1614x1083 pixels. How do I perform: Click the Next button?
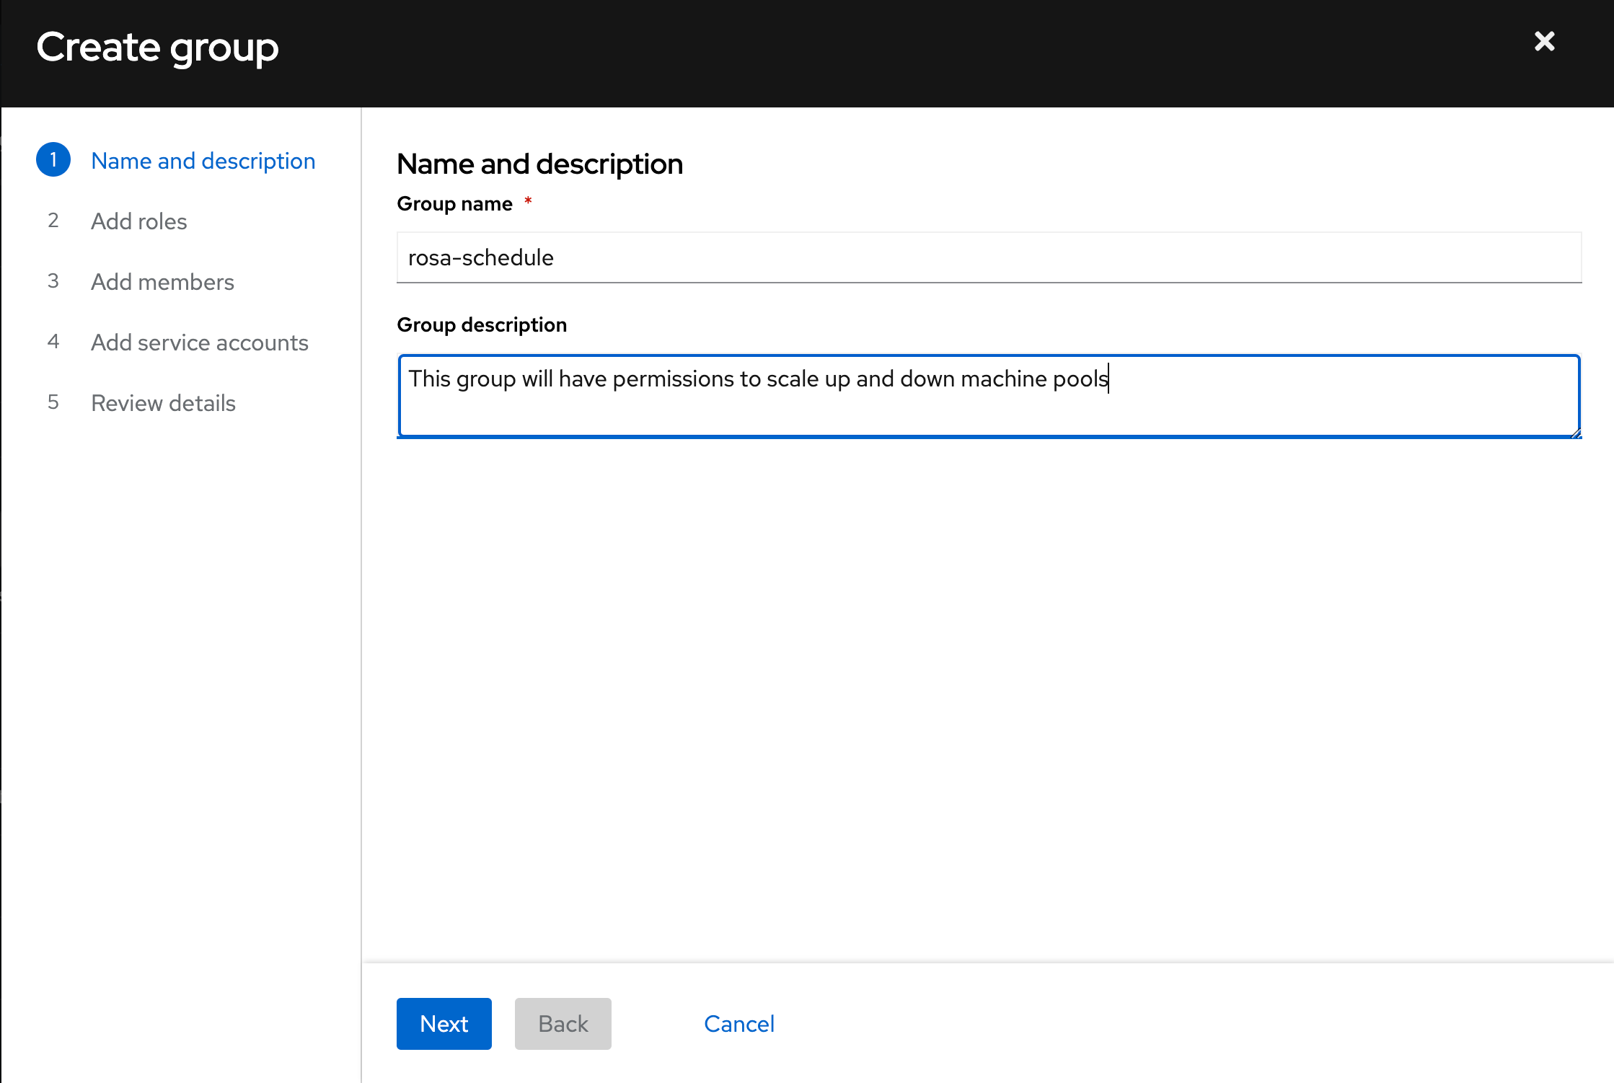(444, 1023)
